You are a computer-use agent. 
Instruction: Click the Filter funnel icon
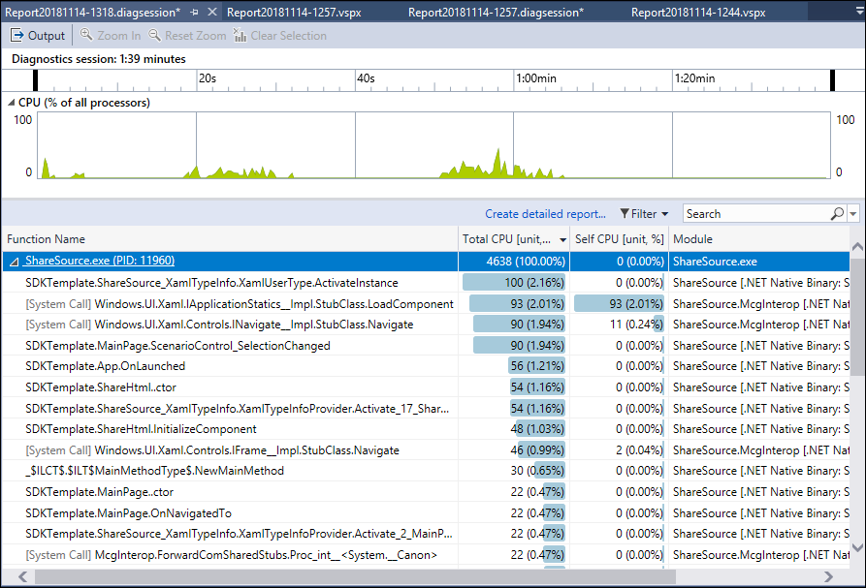click(x=625, y=214)
